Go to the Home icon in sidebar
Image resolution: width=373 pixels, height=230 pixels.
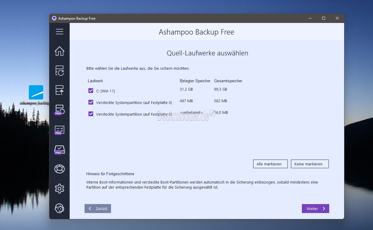point(60,51)
